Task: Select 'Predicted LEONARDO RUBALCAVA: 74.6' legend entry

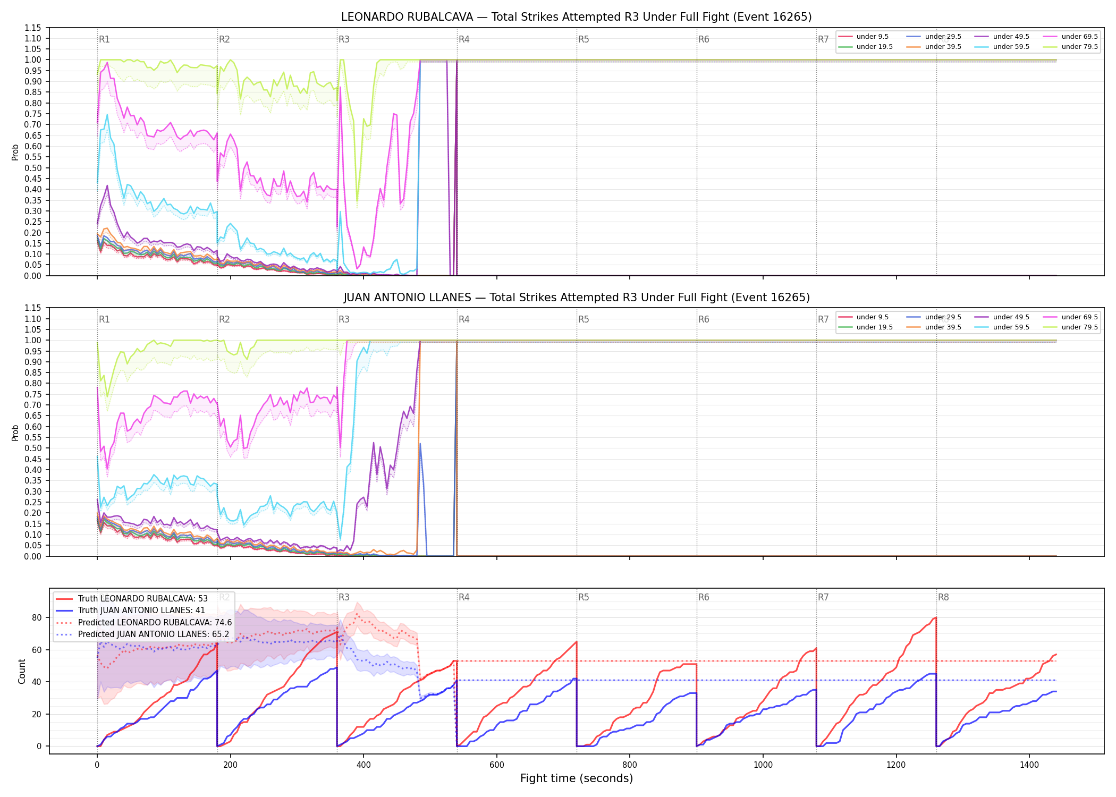Action: [144, 622]
